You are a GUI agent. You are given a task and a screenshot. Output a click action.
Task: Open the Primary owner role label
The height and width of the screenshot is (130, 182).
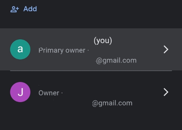tap(62, 50)
